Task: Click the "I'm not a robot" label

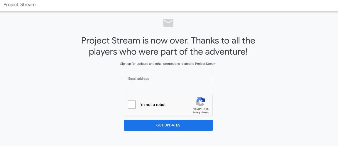Action: click(152, 105)
